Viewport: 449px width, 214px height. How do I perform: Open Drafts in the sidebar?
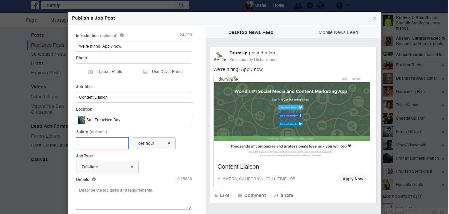pyautogui.click(x=37, y=63)
